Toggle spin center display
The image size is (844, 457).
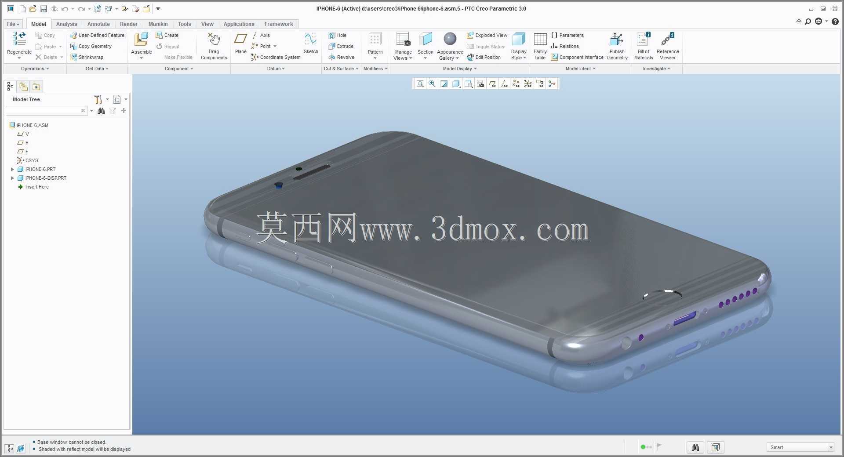pos(552,84)
